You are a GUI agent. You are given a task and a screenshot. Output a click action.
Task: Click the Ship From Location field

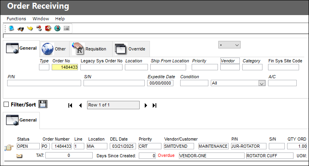click(x=168, y=67)
